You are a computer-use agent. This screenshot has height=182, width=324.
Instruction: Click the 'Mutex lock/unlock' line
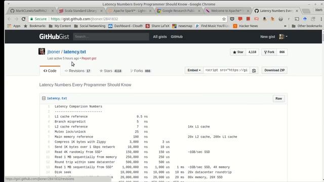pos(70,131)
